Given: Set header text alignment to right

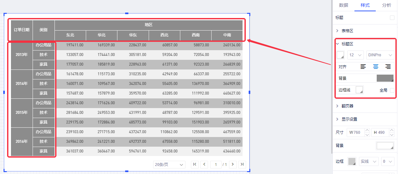Looking at the screenshot, I should 388,67.
